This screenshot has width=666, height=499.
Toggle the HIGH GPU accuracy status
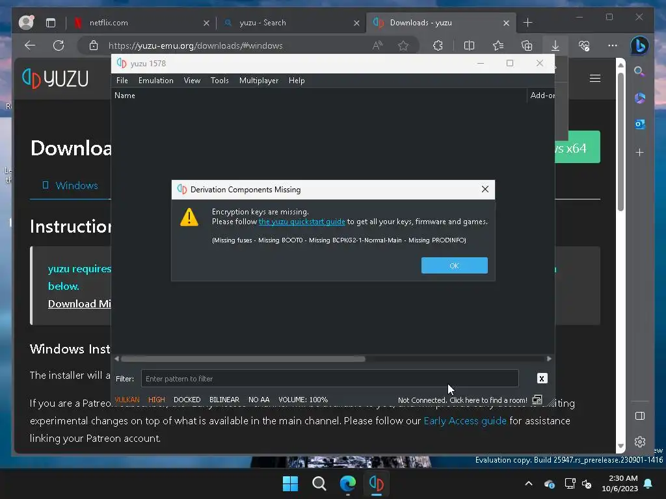[x=156, y=400]
